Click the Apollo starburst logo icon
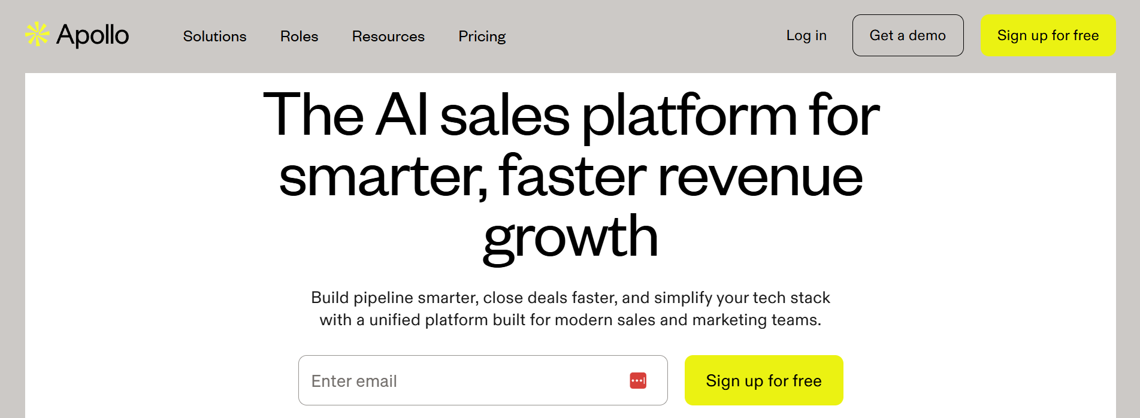1140x418 pixels. (37, 34)
